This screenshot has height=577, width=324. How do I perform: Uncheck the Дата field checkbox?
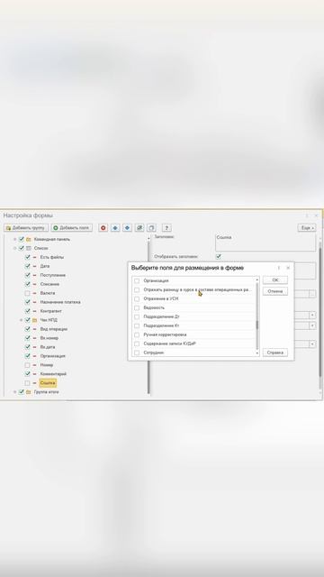(x=28, y=266)
